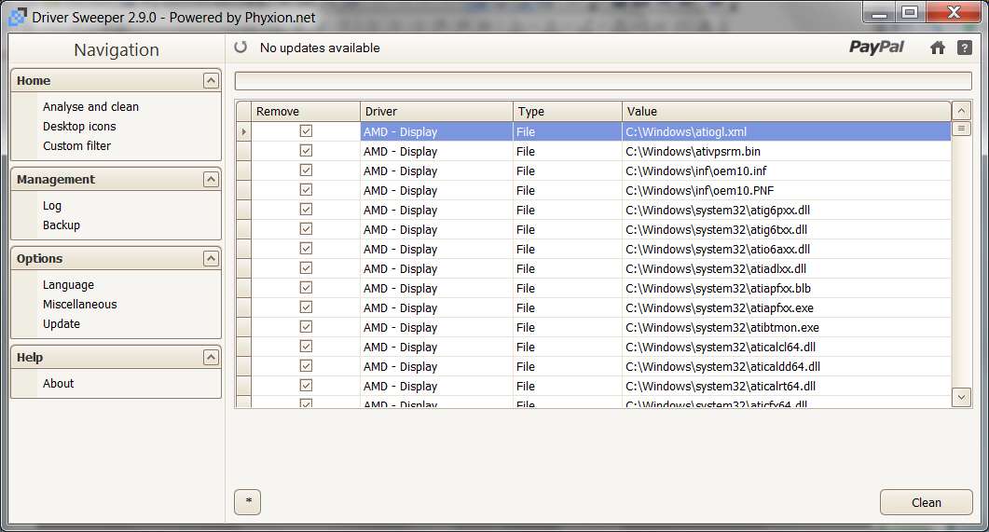Toggle Remove checkbox for aticalcl64.dll
The image size is (989, 532).
[x=306, y=346]
